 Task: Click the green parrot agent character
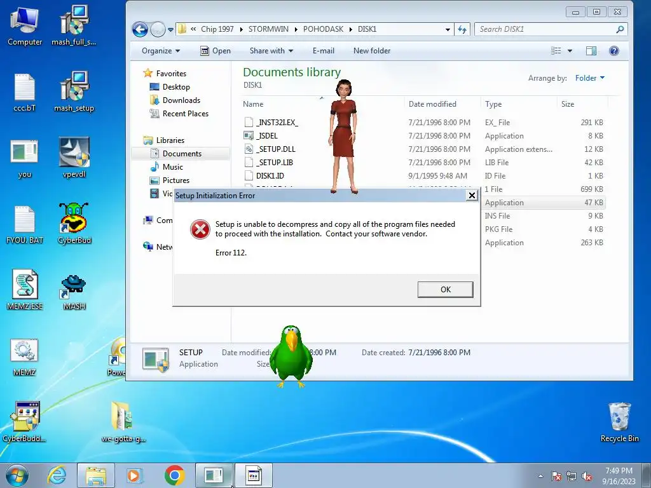(x=291, y=356)
